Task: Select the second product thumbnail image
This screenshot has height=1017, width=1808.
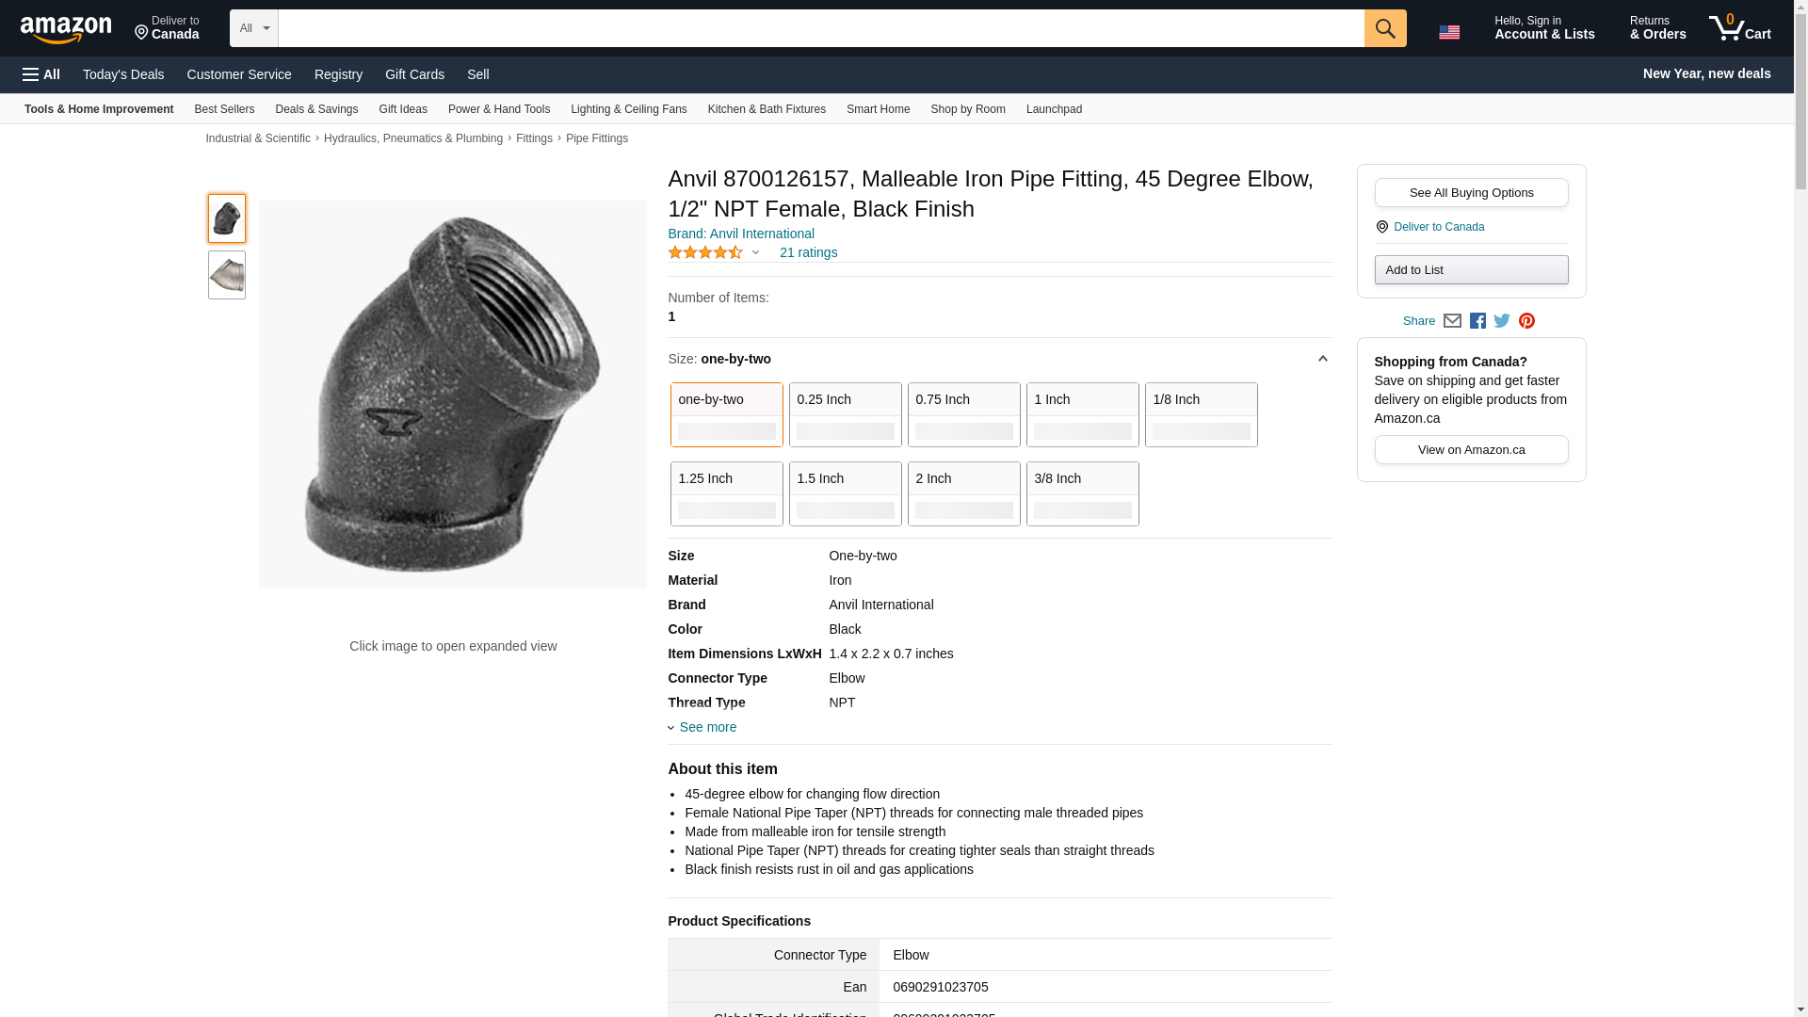Action: [x=227, y=275]
